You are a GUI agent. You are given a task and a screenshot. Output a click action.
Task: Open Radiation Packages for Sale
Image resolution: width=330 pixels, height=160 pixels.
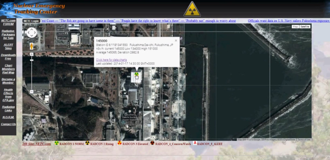coord(8,34)
